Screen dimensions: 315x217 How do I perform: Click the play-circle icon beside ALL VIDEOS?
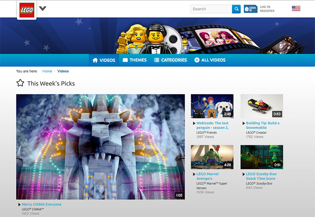click(197, 60)
